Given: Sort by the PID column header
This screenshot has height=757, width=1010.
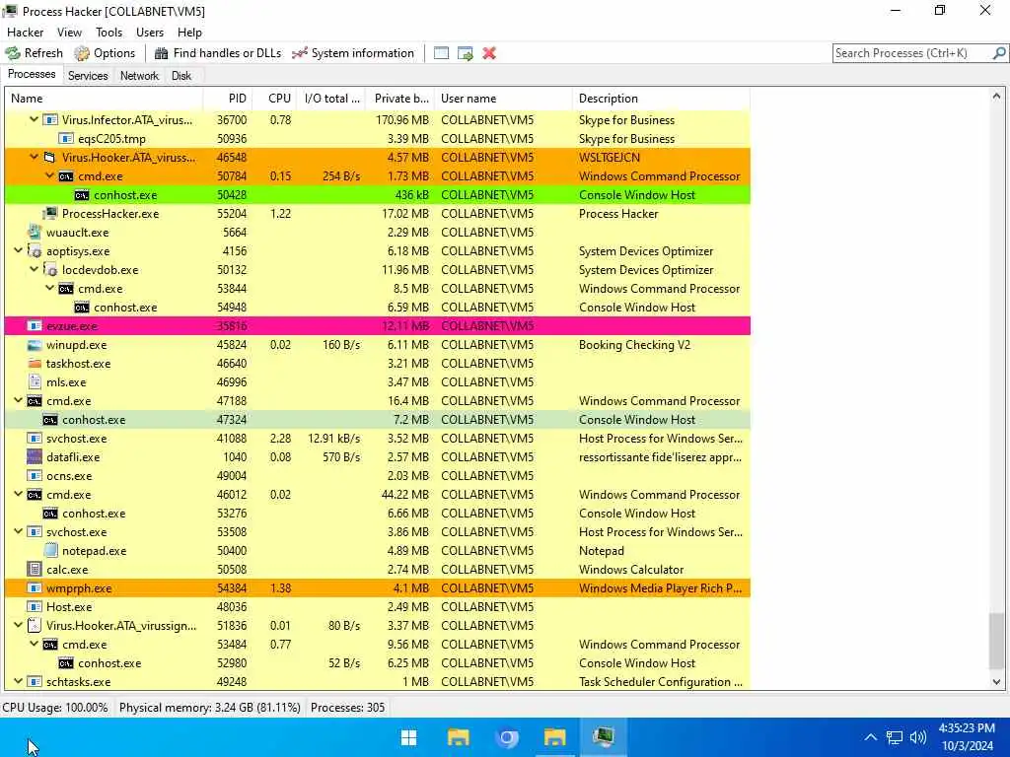Looking at the screenshot, I should point(228,99).
